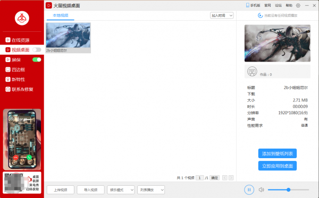Open the 娱乐模式 mode dropdown
Viewport: 319px width, 198px height.
pos(121,190)
